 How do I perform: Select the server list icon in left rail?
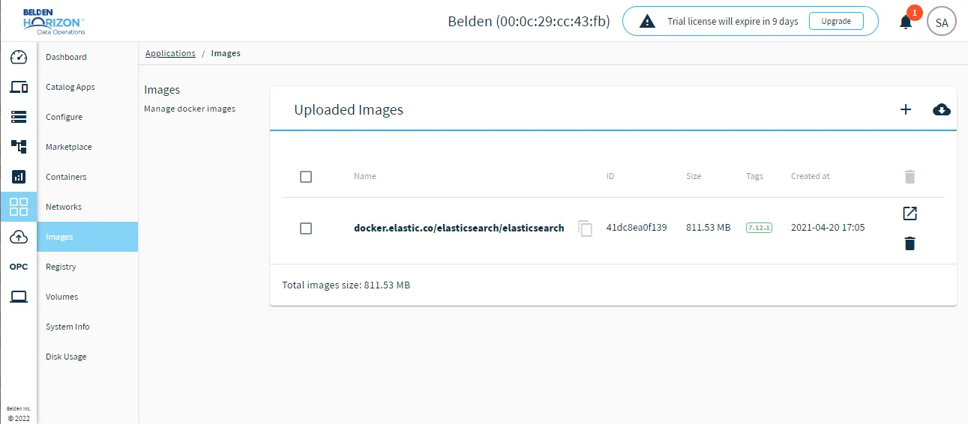point(19,117)
